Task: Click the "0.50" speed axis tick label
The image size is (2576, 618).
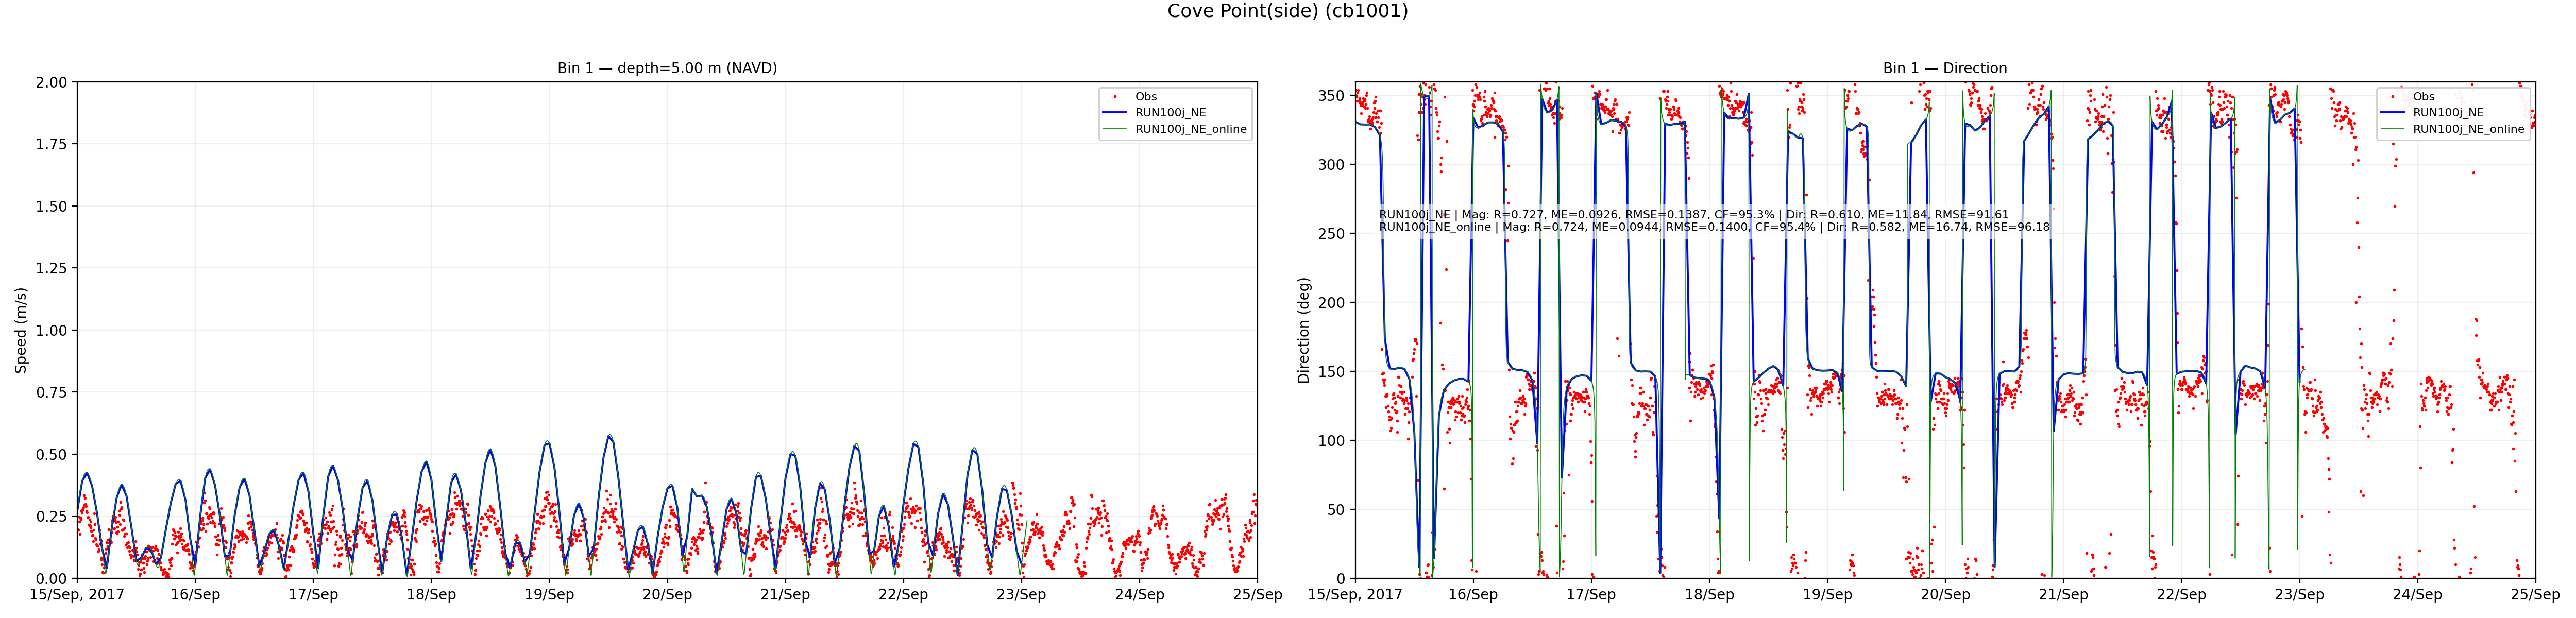Action: click(x=52, y=454)
